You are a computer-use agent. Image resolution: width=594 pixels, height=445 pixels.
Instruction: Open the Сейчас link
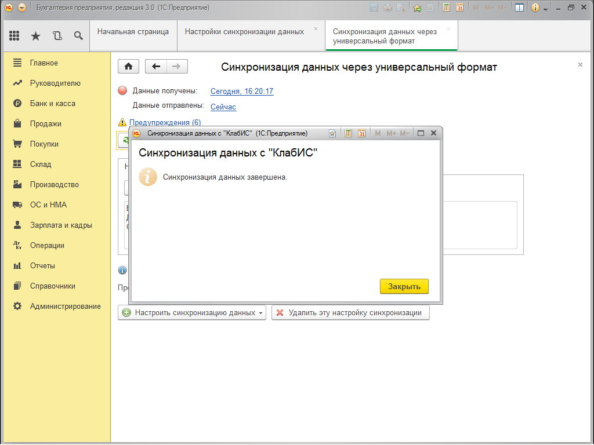coord(223,107)
